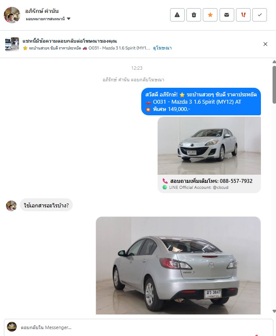276x336 pixels.
Task: Click the ใช้เอกสารอะไรบ้าง? message bubble
Action: pos(47,205)
